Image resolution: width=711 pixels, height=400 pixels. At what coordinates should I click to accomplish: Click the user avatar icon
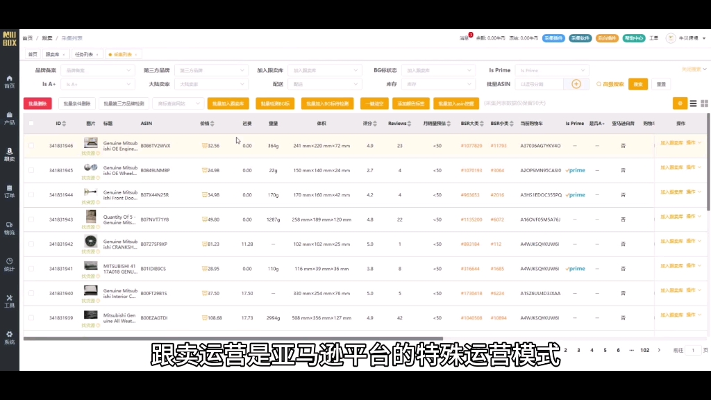click(670, 38)
